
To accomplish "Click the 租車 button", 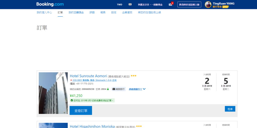I will [230, 109].
